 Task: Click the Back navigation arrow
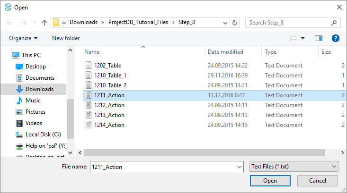pos(10,23)
